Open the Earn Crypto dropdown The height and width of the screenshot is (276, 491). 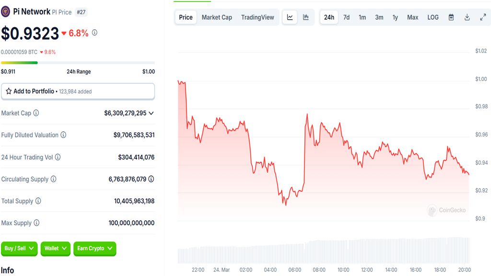click(x=94, y=248)
